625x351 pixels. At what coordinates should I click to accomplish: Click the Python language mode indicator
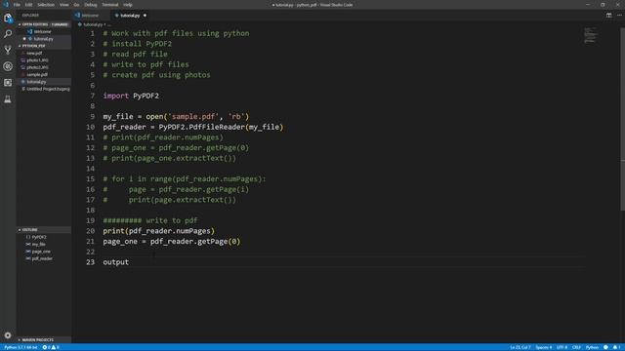[592, 347]
